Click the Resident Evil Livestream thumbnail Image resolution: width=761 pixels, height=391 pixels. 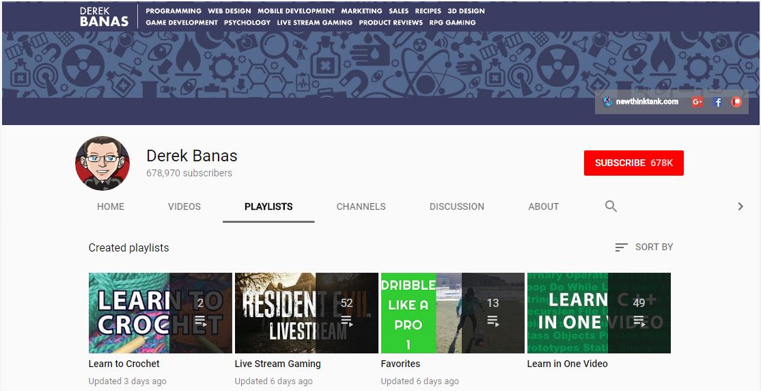(306, 313)
